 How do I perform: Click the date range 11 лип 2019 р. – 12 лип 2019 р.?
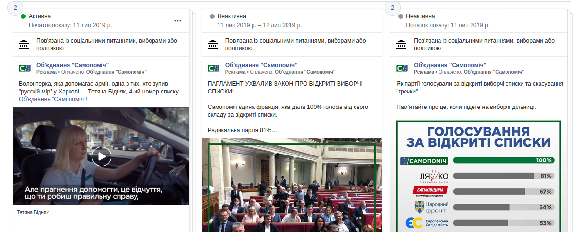pos(259,25)
